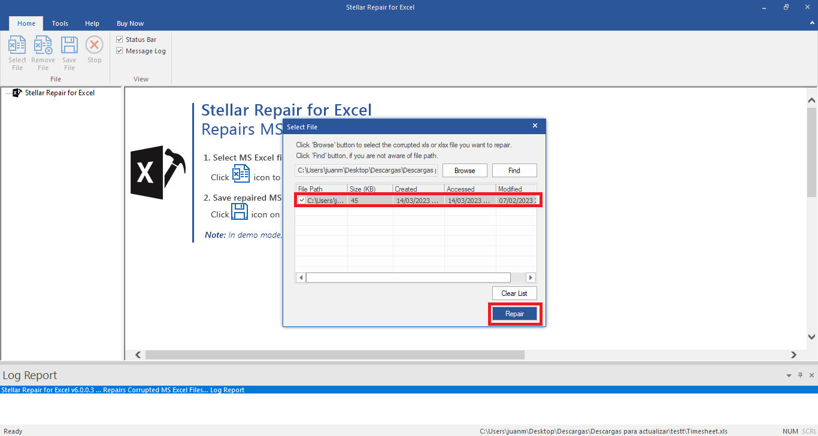The height and width of the screenshot is (436, 818).
Task: Select the Stellar Repair for Excel tree node
Action: 60,93
